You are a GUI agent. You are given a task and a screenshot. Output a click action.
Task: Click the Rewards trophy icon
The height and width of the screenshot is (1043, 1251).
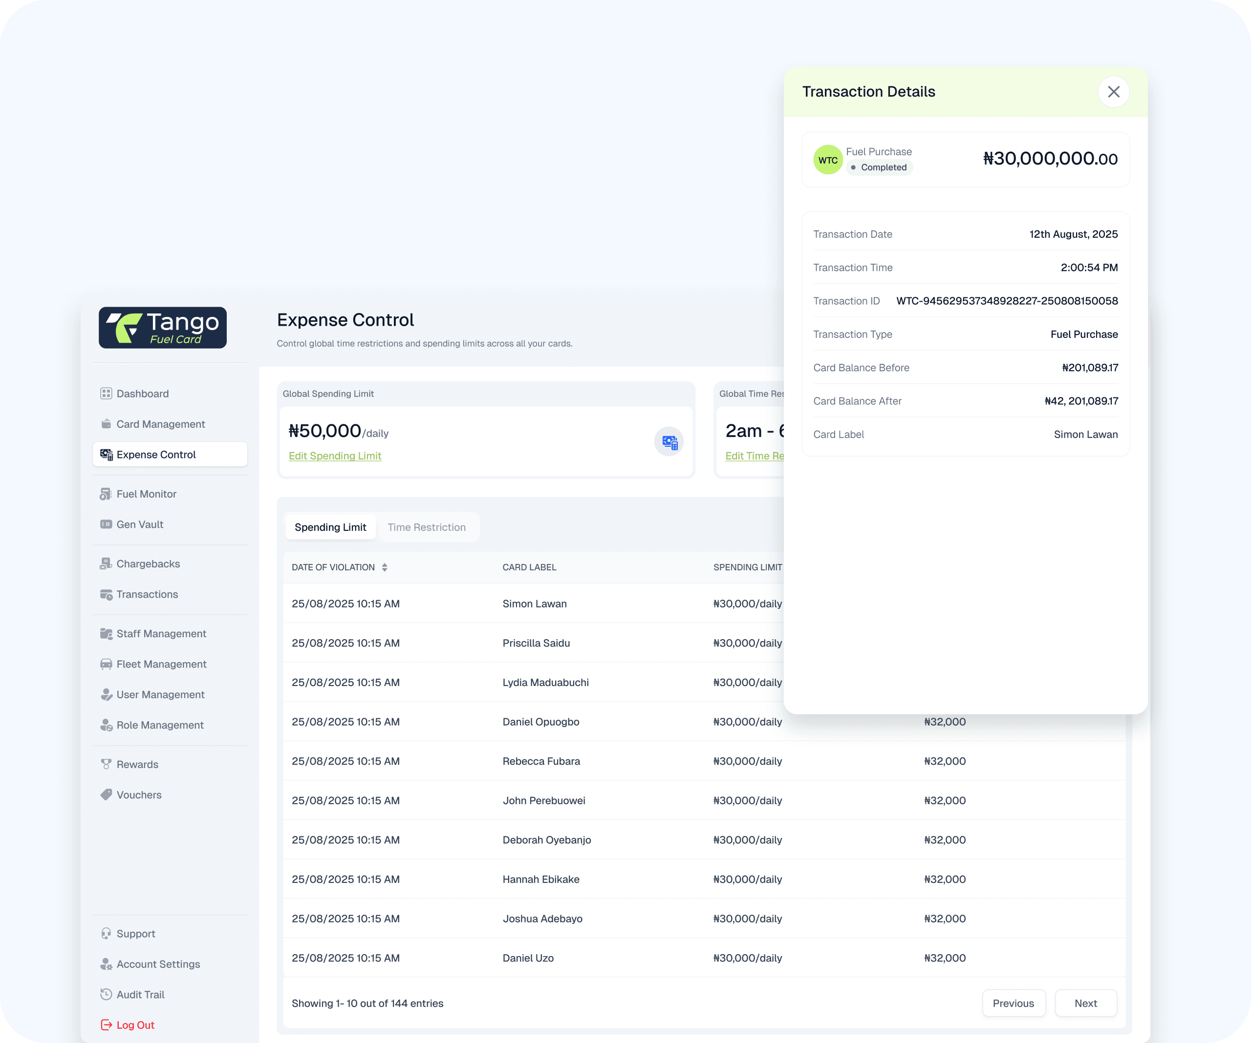(106, 764)
